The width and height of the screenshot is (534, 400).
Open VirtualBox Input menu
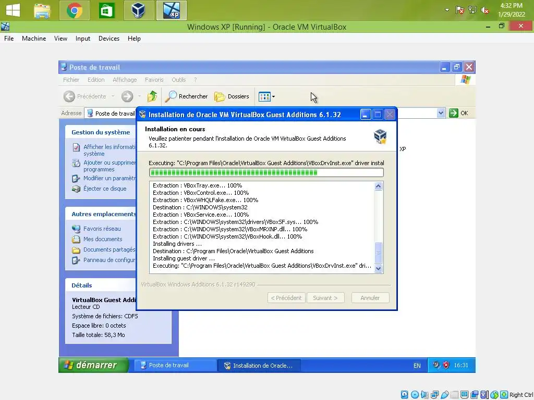click(x=83, y=39)
